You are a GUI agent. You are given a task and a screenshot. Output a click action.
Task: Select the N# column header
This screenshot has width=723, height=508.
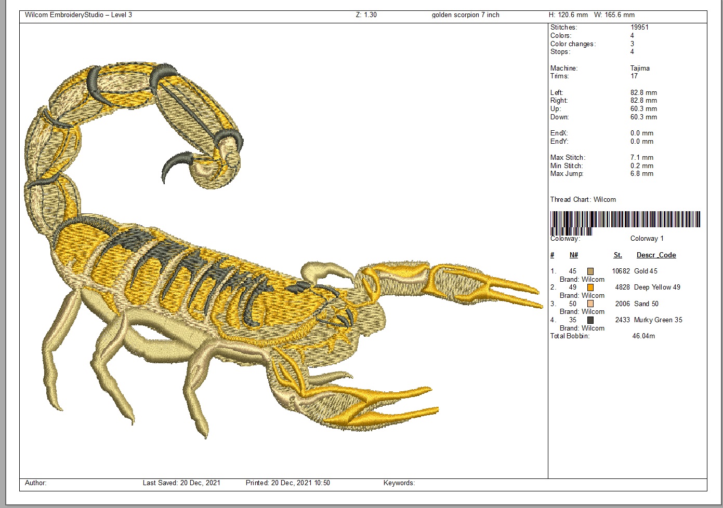[573, 255]
